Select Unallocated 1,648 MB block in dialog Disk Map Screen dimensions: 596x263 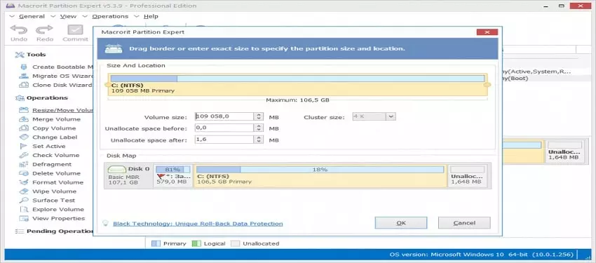click(x=468, y=176)
